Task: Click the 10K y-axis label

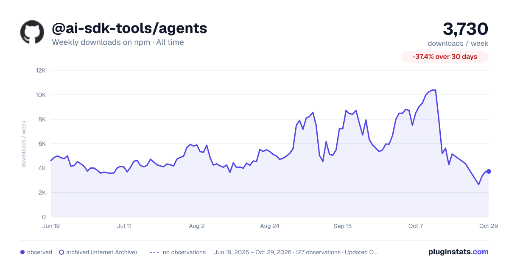Action: [41, 95]
